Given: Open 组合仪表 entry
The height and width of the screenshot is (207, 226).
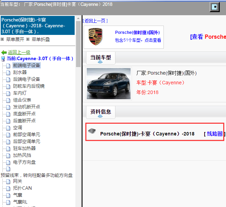Looking at the screenshot, I should (x=22, y=100).
